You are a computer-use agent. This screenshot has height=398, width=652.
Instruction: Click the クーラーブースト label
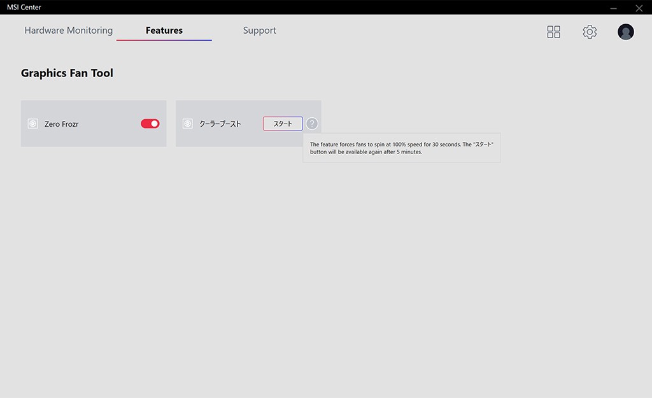tap(220, 124)
